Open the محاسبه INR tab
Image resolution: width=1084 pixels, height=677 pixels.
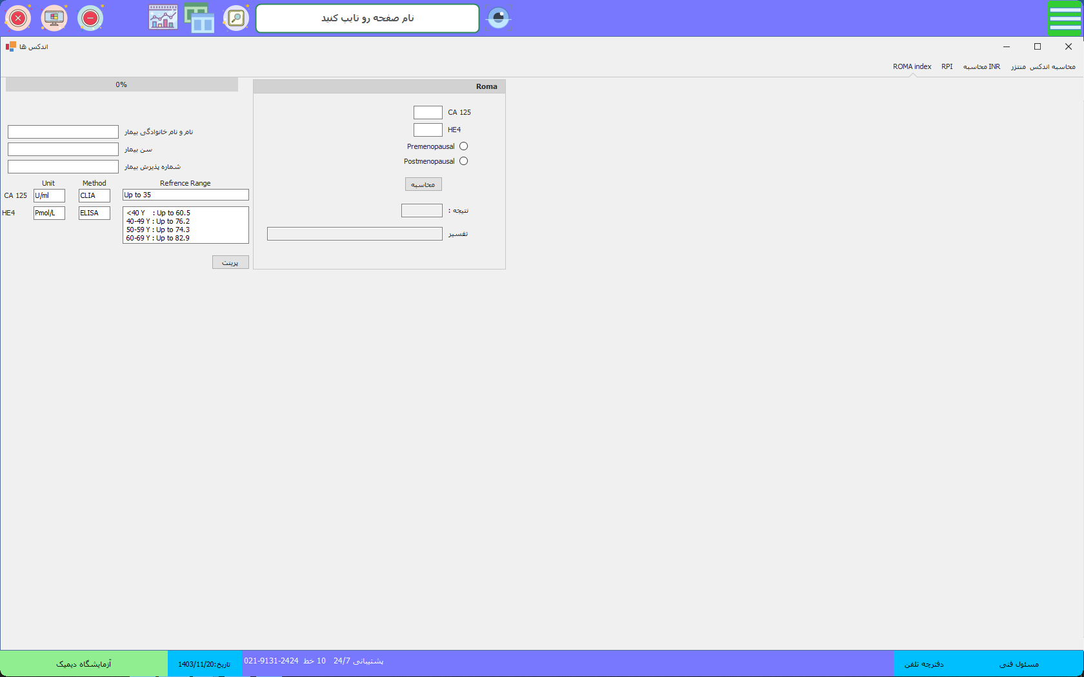pos(981,66)
